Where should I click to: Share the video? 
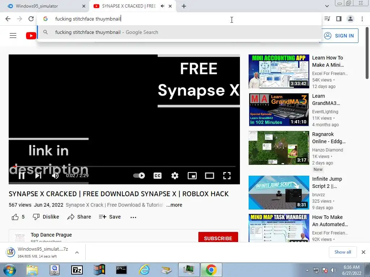79,217
